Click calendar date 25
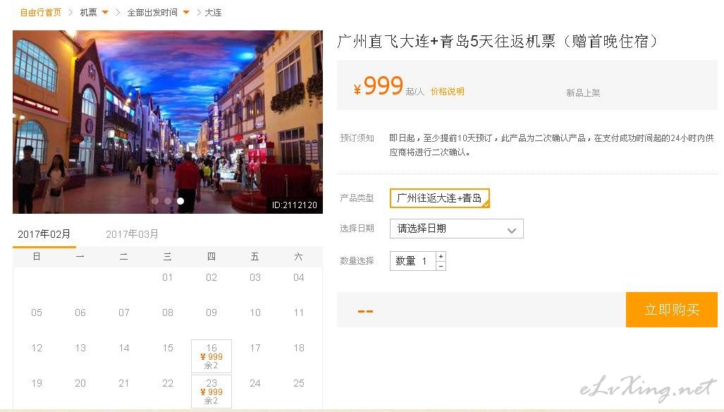 click(299, 383)
